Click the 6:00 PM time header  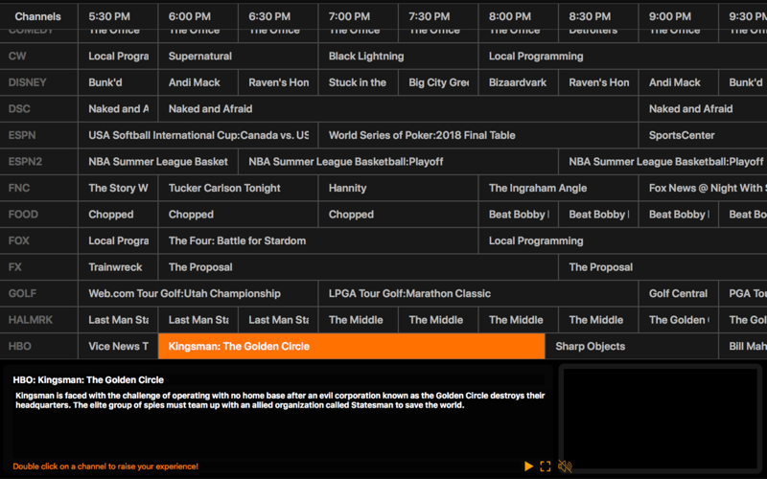[x=198, y=16]
